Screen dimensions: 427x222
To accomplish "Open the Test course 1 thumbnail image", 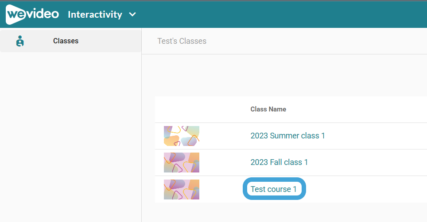I will pos(181,189).
